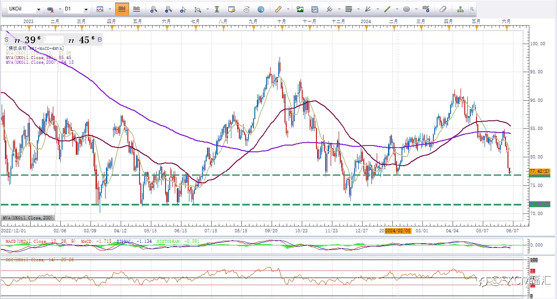
Task: Expand the chart link options arrow
Action: (59, 9)
